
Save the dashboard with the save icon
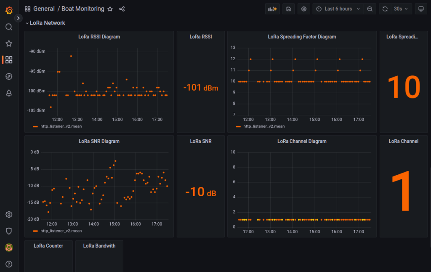click(x=288, y=8)
